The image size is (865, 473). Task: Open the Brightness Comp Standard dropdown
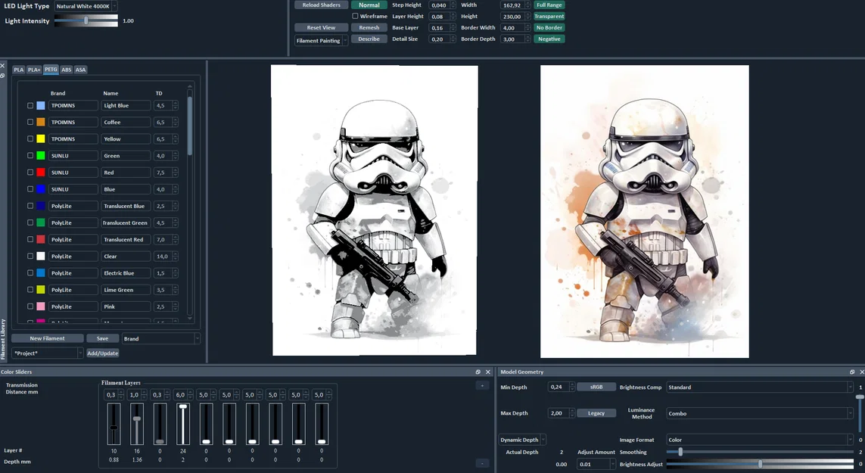[760, 387]
